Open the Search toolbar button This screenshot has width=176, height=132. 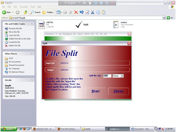pyautogui.click(x=35, y=12)
